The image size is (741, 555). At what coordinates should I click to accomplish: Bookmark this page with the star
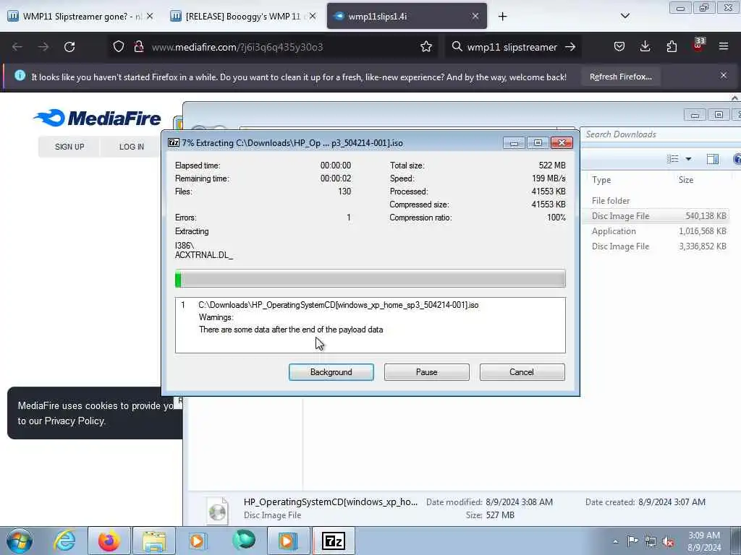(425, 47)
